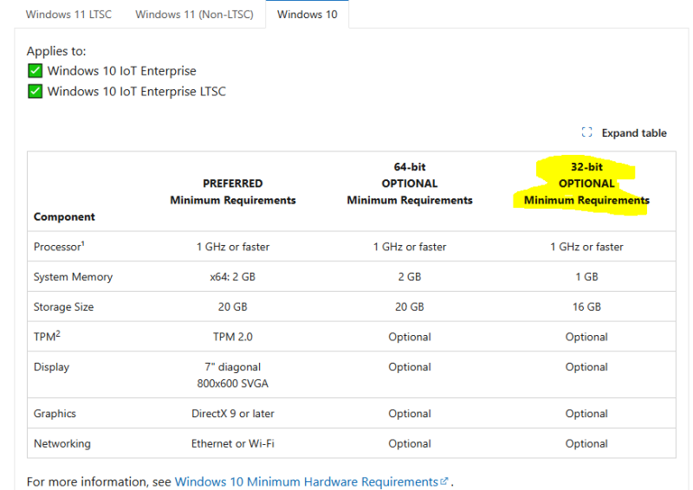Click the "x64: 2 GB" memory cell
This screenshot has height=490, width=693.
[x=233, y=276]
